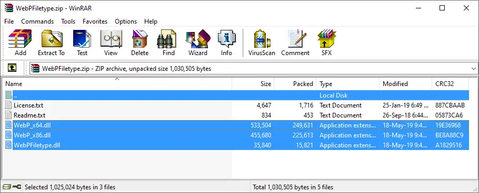Click size value 533,504
This screenshot has height=193, width=479.
(x=261, y=125)
